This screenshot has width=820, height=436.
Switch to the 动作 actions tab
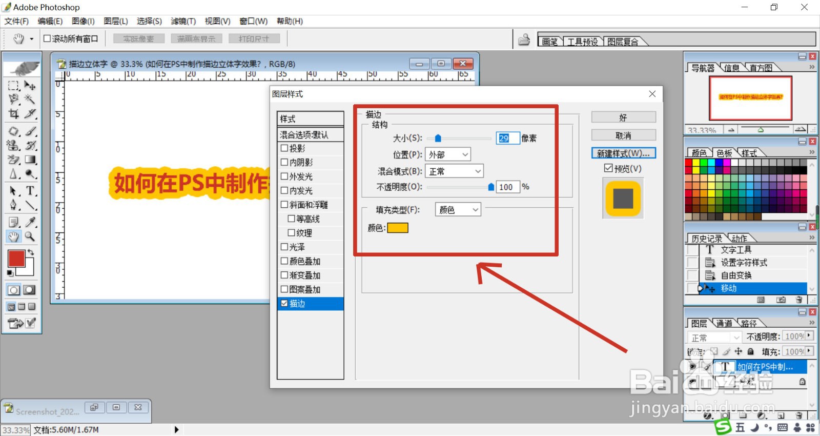(739, 239)
